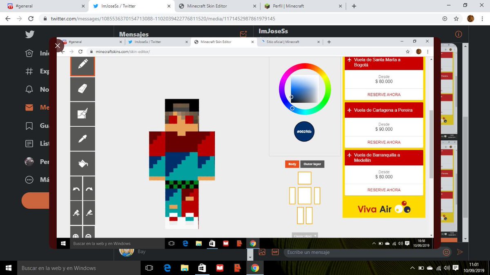Open Microsoft Store from the Windows taskbar

(202, 268)
